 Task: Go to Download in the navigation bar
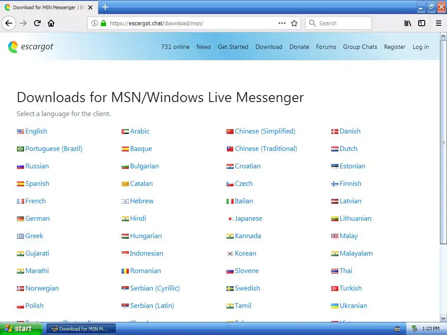[x=269, y=47]
